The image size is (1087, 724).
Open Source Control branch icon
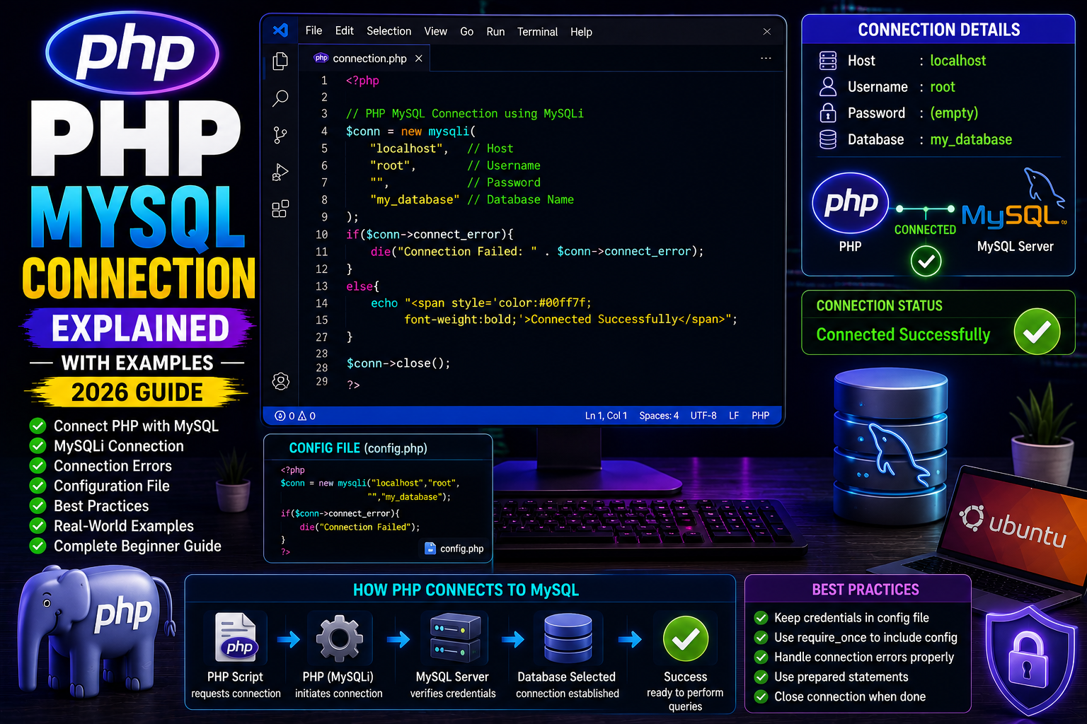[x=280, y=135]
